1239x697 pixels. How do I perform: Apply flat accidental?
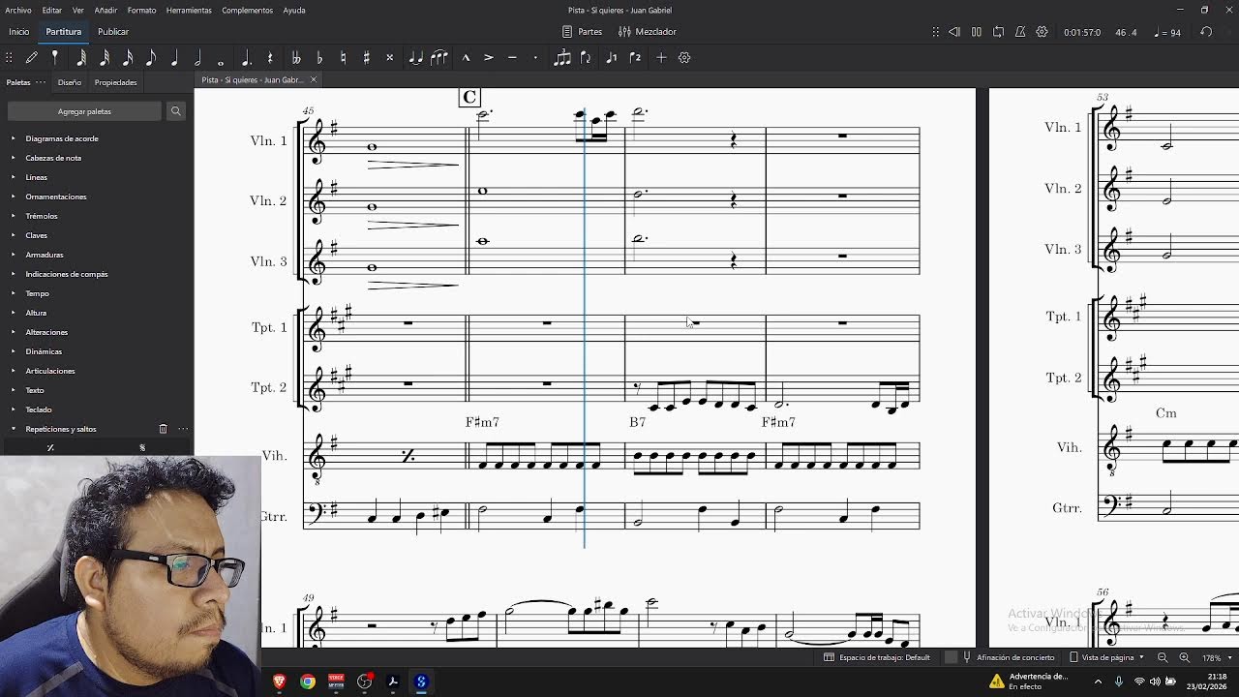pos(319,58)
